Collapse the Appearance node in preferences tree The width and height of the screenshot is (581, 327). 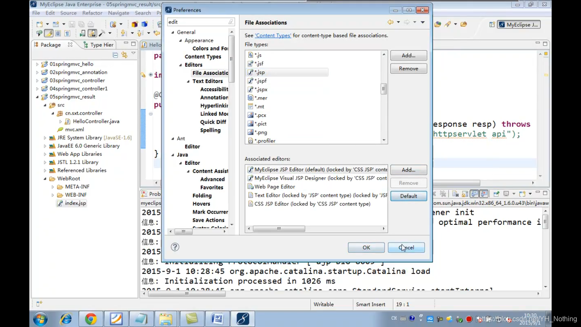[x=180, y=40]
